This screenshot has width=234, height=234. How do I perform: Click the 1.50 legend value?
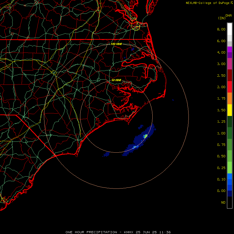(221, 110)
